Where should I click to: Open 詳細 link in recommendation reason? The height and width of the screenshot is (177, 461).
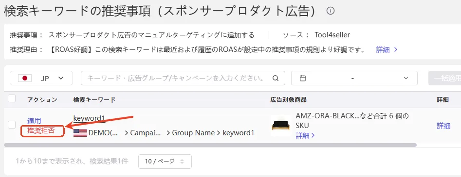387,49
